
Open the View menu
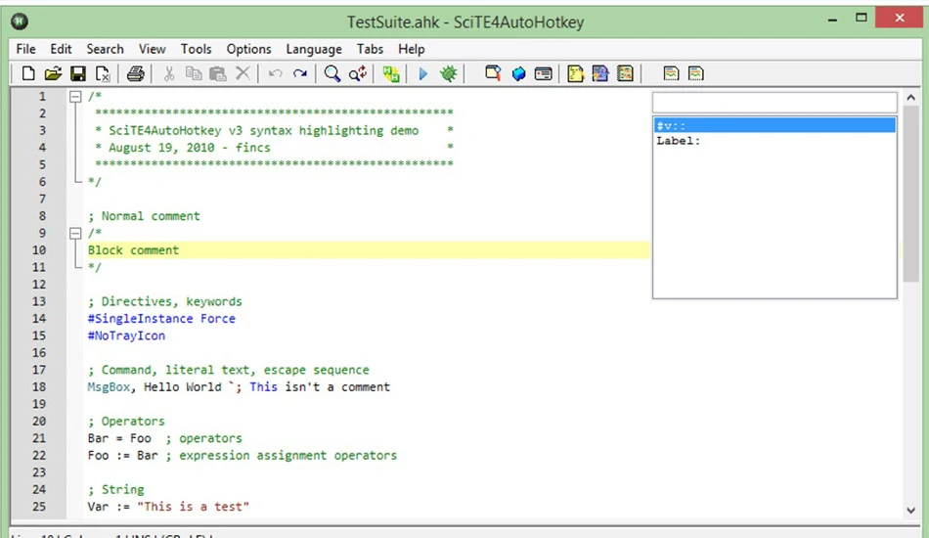tap(153, 49)
